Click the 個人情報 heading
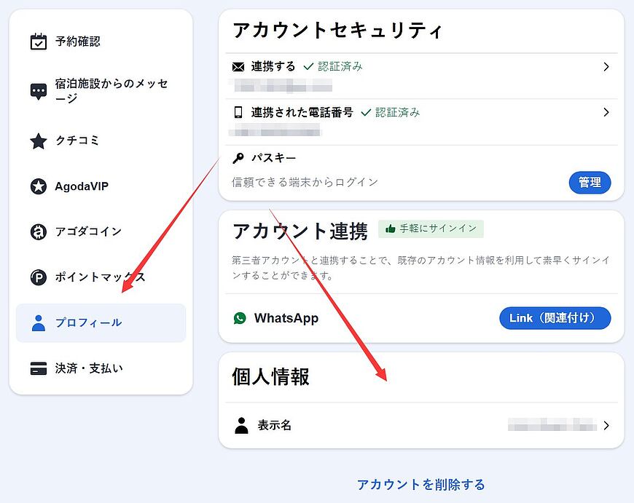 (270, 377)
